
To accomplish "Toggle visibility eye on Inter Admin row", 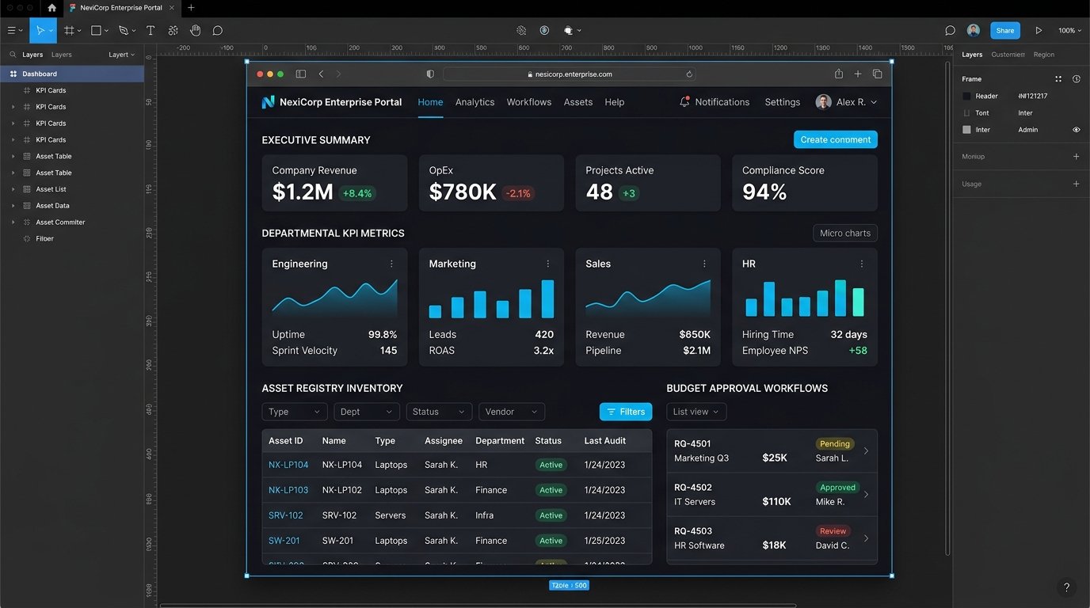I will [x=1077, y=129].
